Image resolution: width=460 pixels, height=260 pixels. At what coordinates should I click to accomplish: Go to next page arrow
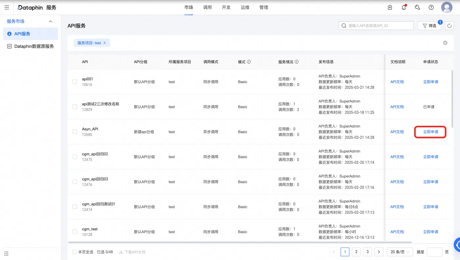point(379,252)
